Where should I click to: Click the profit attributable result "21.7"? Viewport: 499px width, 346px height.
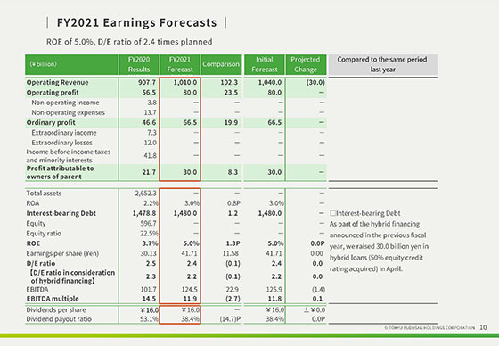[149, 172]
